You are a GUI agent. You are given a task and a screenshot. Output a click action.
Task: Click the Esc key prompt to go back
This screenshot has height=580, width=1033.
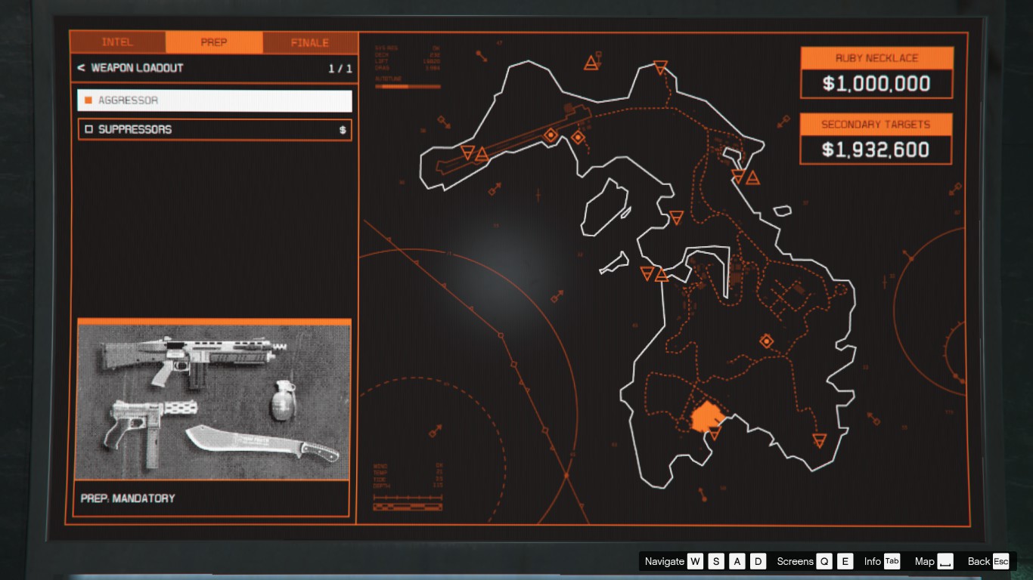pyautogui.click(x=1001, y=561)
